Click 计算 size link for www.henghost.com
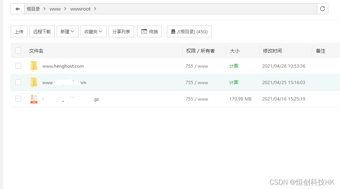 234,66
